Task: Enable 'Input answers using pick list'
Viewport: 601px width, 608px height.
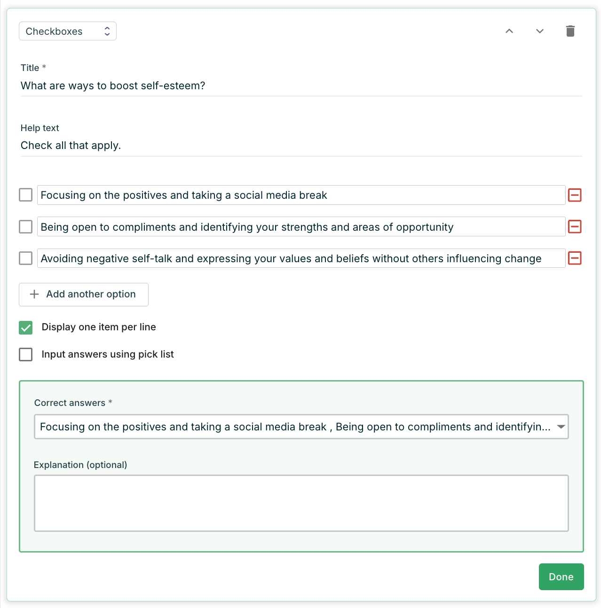Action: tap(26, 354)
